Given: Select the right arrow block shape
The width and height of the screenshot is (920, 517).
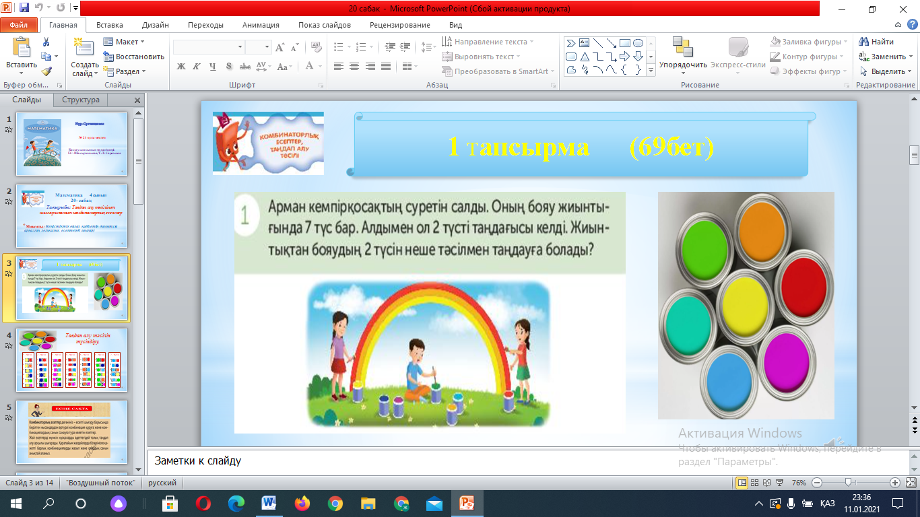Looking at the screenshot, I should [x=624, y=57].
